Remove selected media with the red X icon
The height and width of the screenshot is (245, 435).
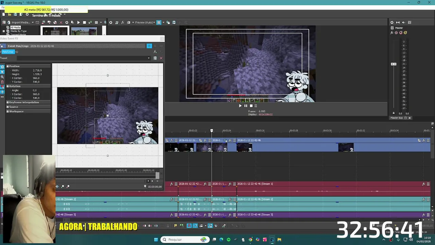coord(61,22)
